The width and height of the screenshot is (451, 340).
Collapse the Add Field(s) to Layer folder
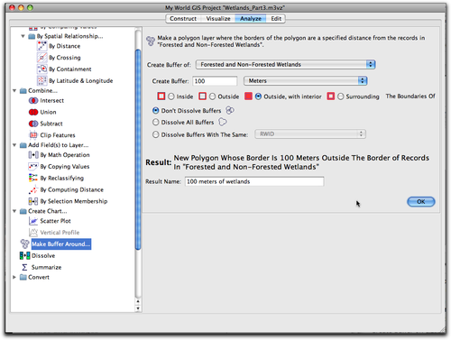tap(14, 145)
